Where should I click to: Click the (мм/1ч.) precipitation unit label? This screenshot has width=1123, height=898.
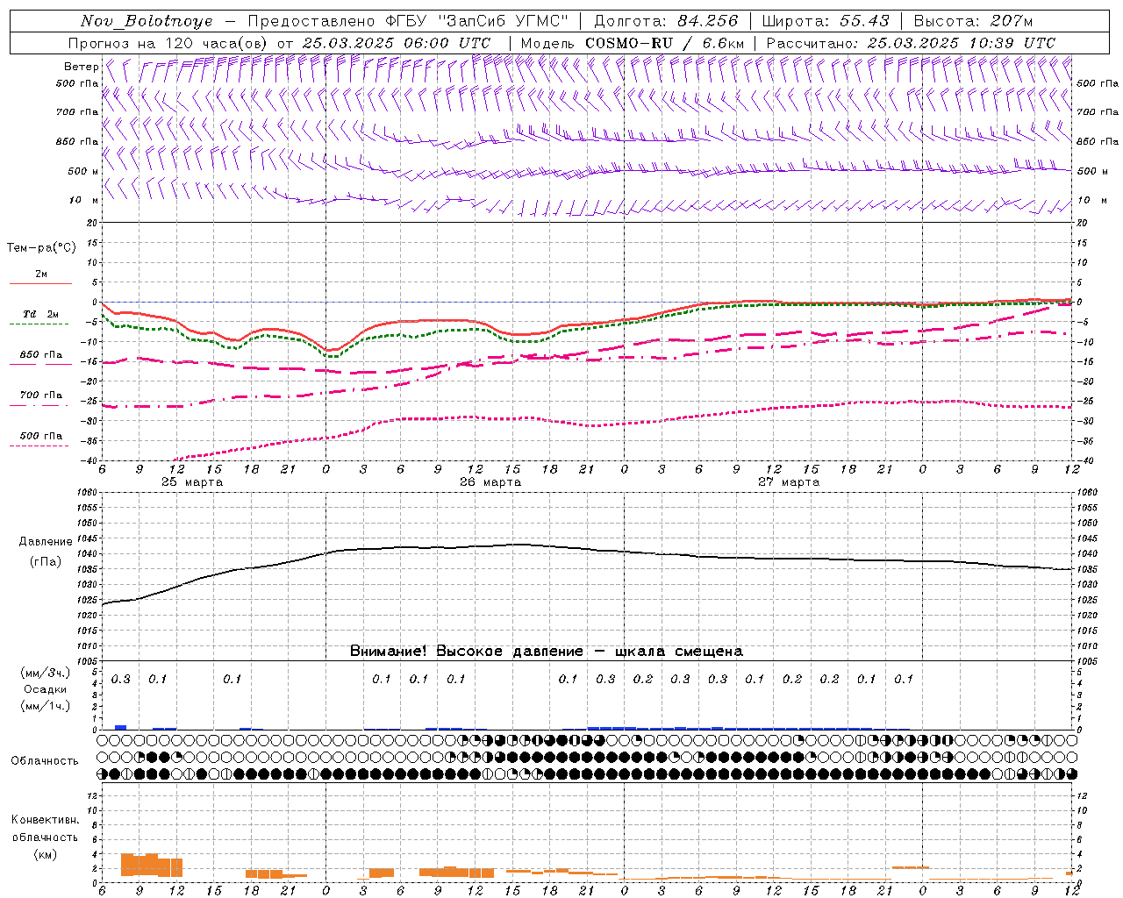(x=44, y=706)
